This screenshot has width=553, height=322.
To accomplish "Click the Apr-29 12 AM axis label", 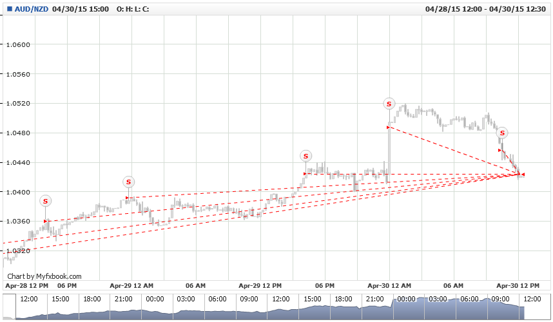I will coord(131,285).
